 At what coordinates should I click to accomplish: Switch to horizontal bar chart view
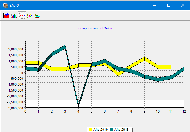(x=38, y=15)
